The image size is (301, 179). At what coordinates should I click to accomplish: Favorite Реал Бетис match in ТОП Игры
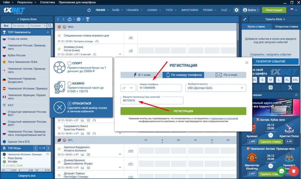point(47,154)
